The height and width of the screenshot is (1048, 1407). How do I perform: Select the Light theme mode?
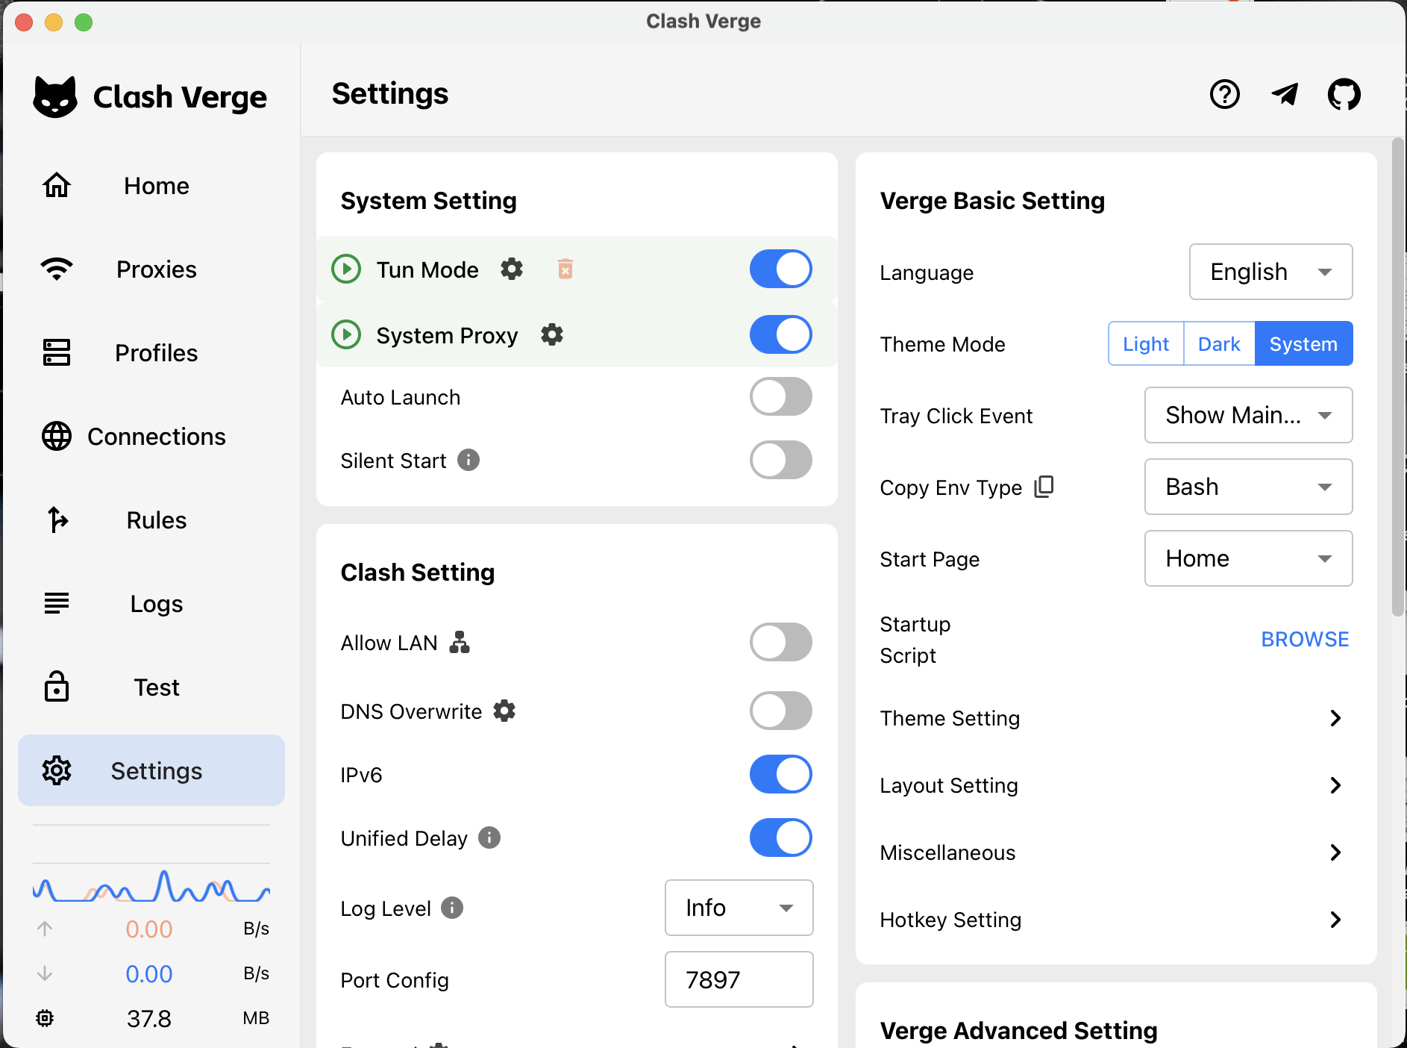(x=1146, y=343)
